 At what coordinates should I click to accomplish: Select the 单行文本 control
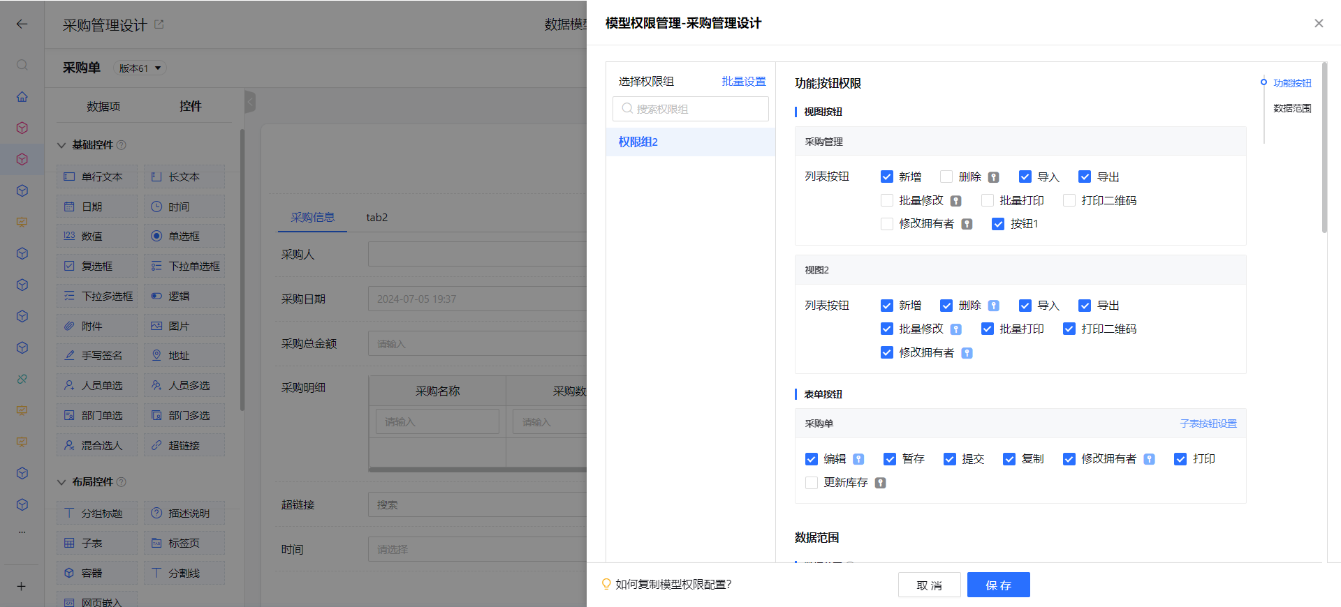point(97,177)
